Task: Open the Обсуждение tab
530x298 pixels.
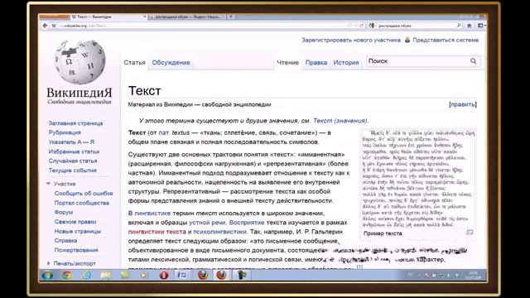Action: (x=171, y=63)
